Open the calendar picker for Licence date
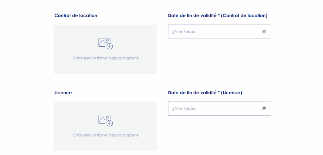The height and width of the screenshot is (155, 323). 264,108
